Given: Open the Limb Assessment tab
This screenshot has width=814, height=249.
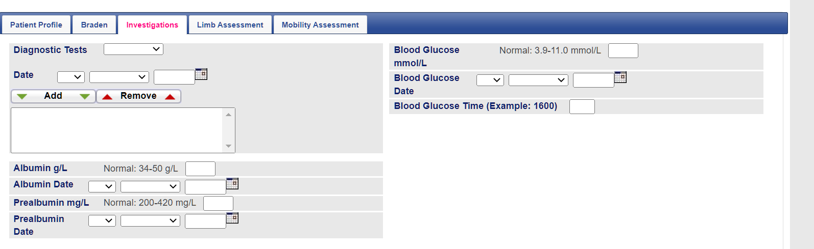Looking at the screenshot, I should pos(230,25).
